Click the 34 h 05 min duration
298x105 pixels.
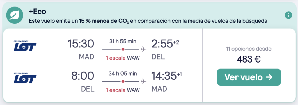(x=123, y=74)
